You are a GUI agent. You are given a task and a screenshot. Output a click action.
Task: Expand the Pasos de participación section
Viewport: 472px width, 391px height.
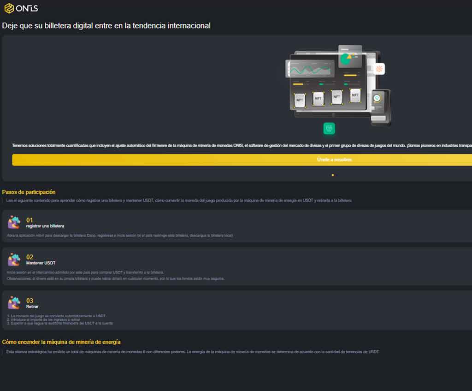[29, 192]
